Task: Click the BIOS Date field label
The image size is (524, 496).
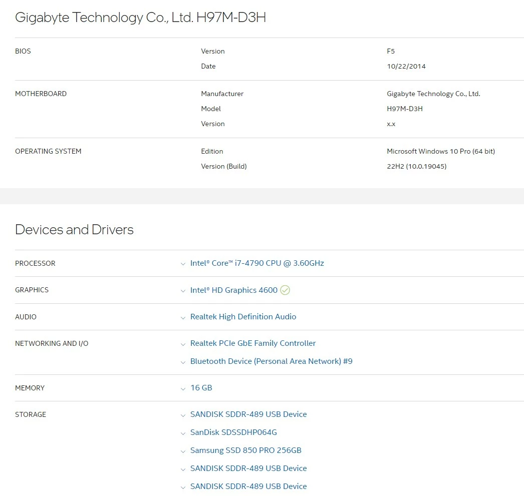Action: tap(208, 66)
